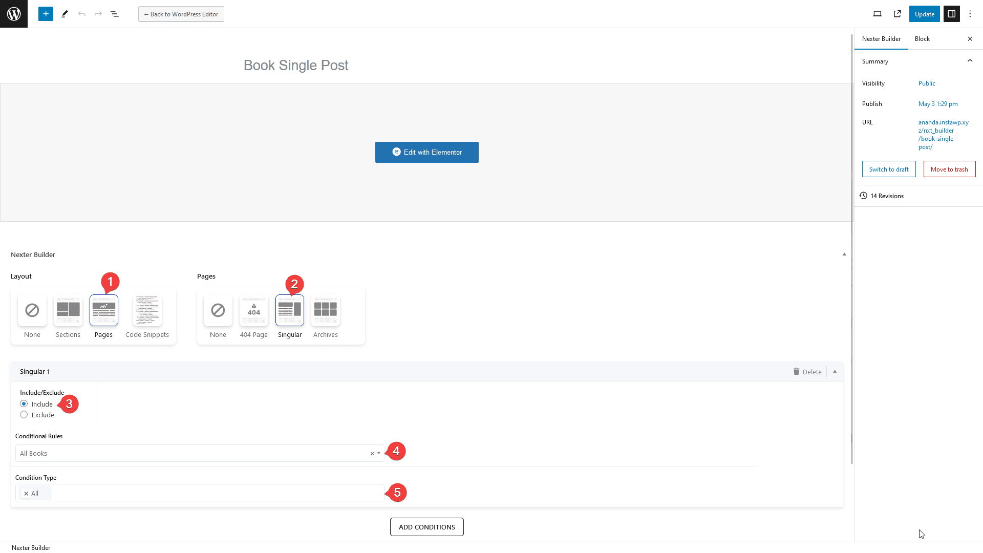Open the document list icon
The height and width of the screenshot is (553, 983).
pyautogui.click(x=114, y=13)
